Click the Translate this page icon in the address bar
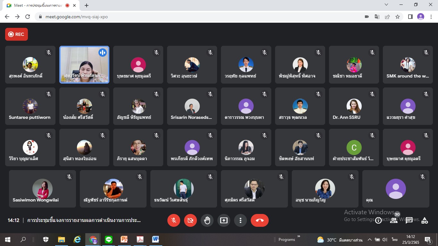Image resolution: width=438 pixels, height=246 pixels. tap(377, 17)
